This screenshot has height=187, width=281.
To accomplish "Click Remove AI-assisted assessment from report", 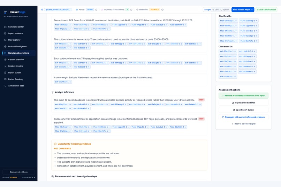I will pos(243,95).
